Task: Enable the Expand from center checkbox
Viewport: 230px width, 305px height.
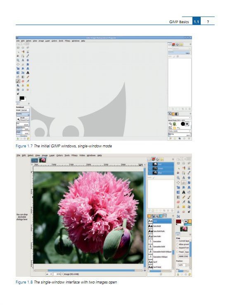Action: [178, 247]
